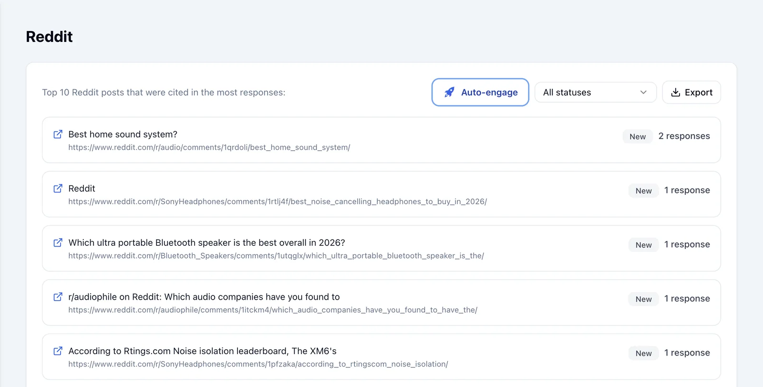Open the best_home_sound_system Reddit URL
This screenshot has height=387, width=763.
tap(209, 147)
